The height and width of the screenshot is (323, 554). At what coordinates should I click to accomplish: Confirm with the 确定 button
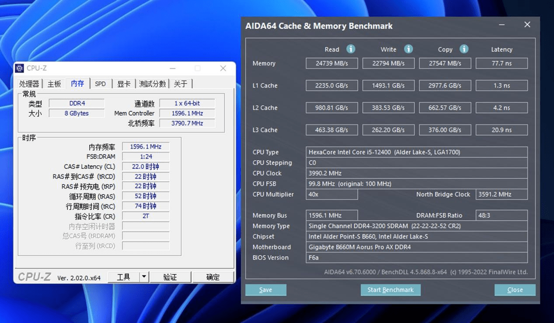[x=213, y=277]
